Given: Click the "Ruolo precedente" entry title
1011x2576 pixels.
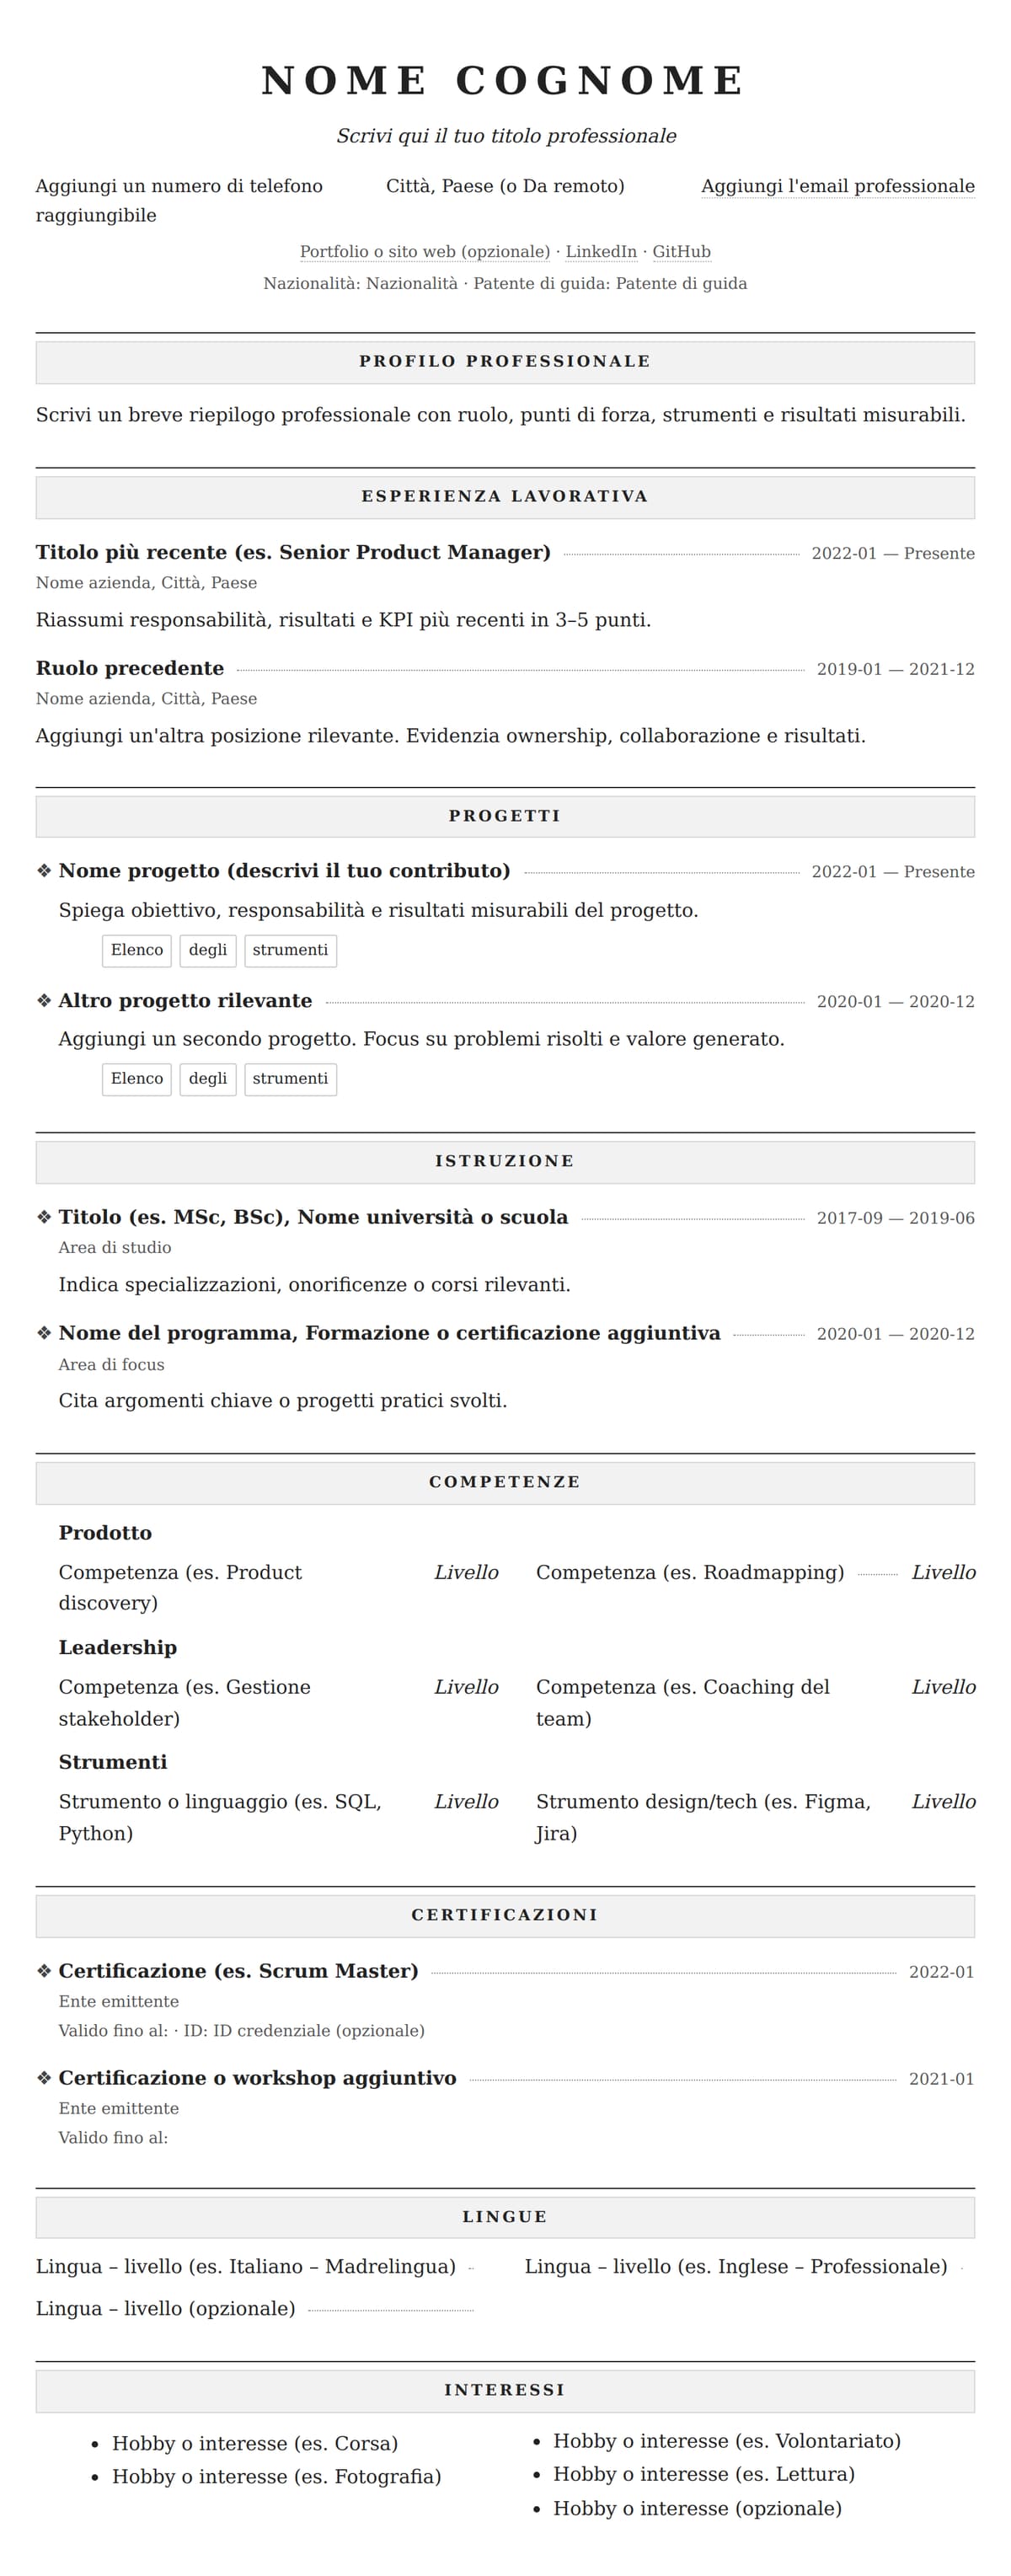Looking at the screenshot, I should tap(130, 669).
